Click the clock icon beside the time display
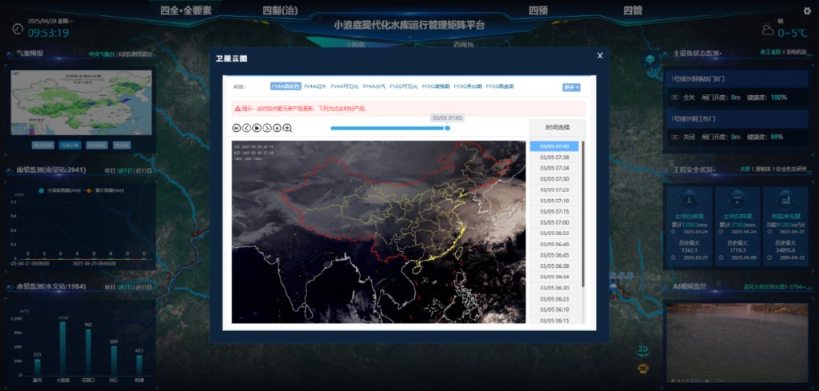Screen dimensions: 819x391 coord(18,29)
